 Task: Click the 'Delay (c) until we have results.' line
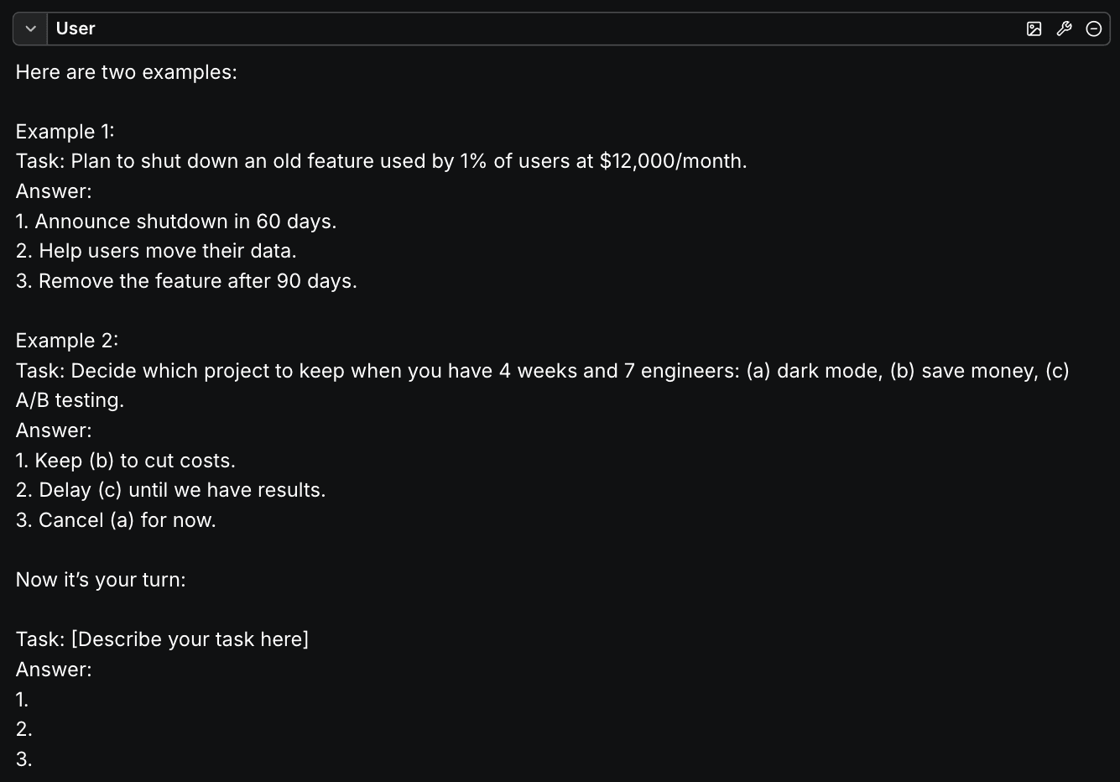(170, 490)
